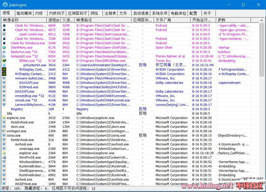Click the pchunter64.exe icon
Viewport: 266px width, 192px height.
[x=4, y=65]
